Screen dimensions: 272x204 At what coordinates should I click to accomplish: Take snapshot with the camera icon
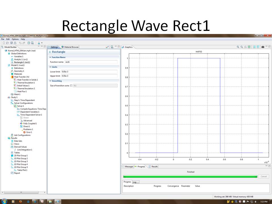point(263,47)
